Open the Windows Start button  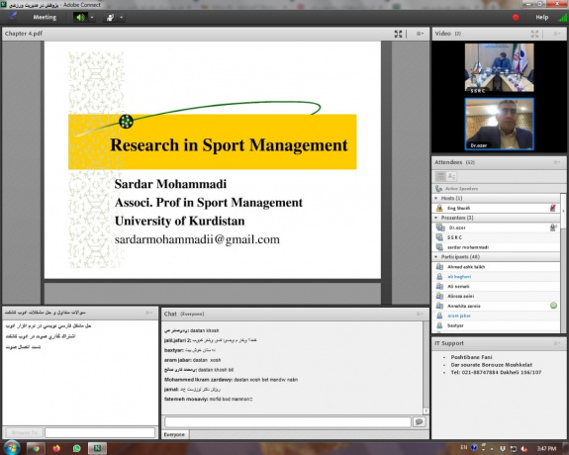12,448
